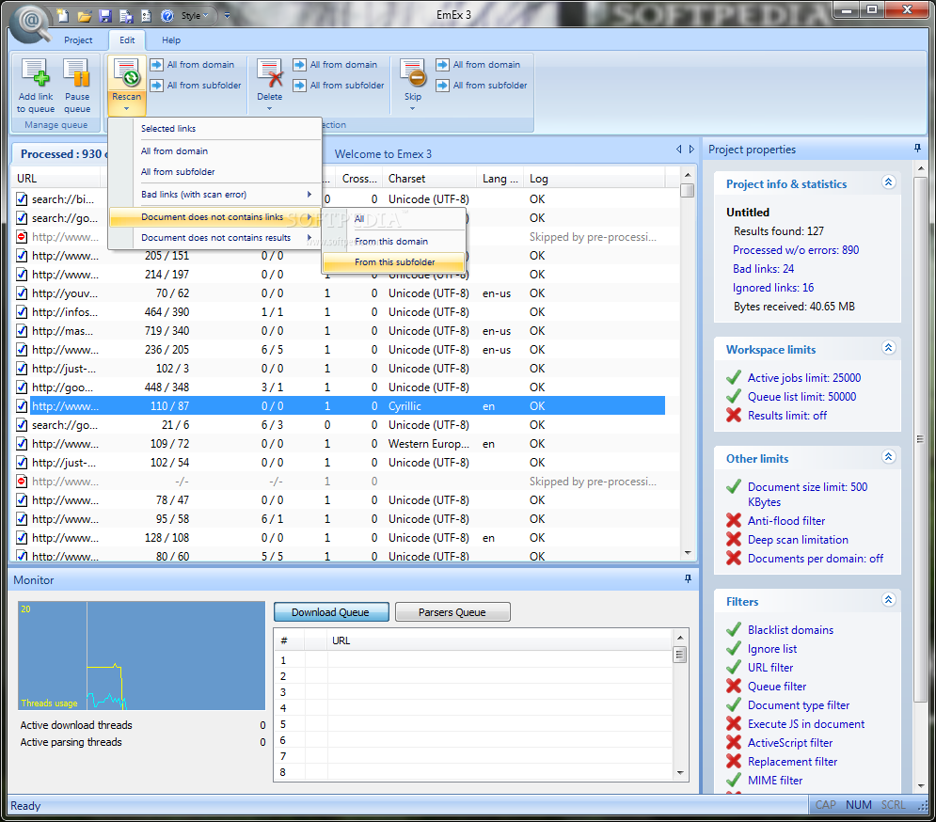Viewport: 936px width, 822px height.
Task: Click the red X beside Results limit
Action: click(734, 415)
